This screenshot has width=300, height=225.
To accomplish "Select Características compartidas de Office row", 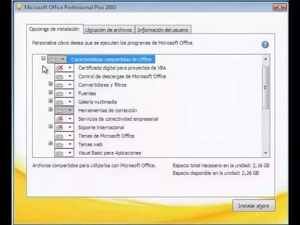I will [x=111, y=59].
